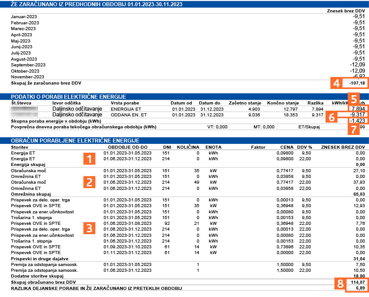Select the 'Dodatne storitve skupaj' label
Image resolution: width=369 pixels, height=297 pixels.
click(x=37, y=276)
